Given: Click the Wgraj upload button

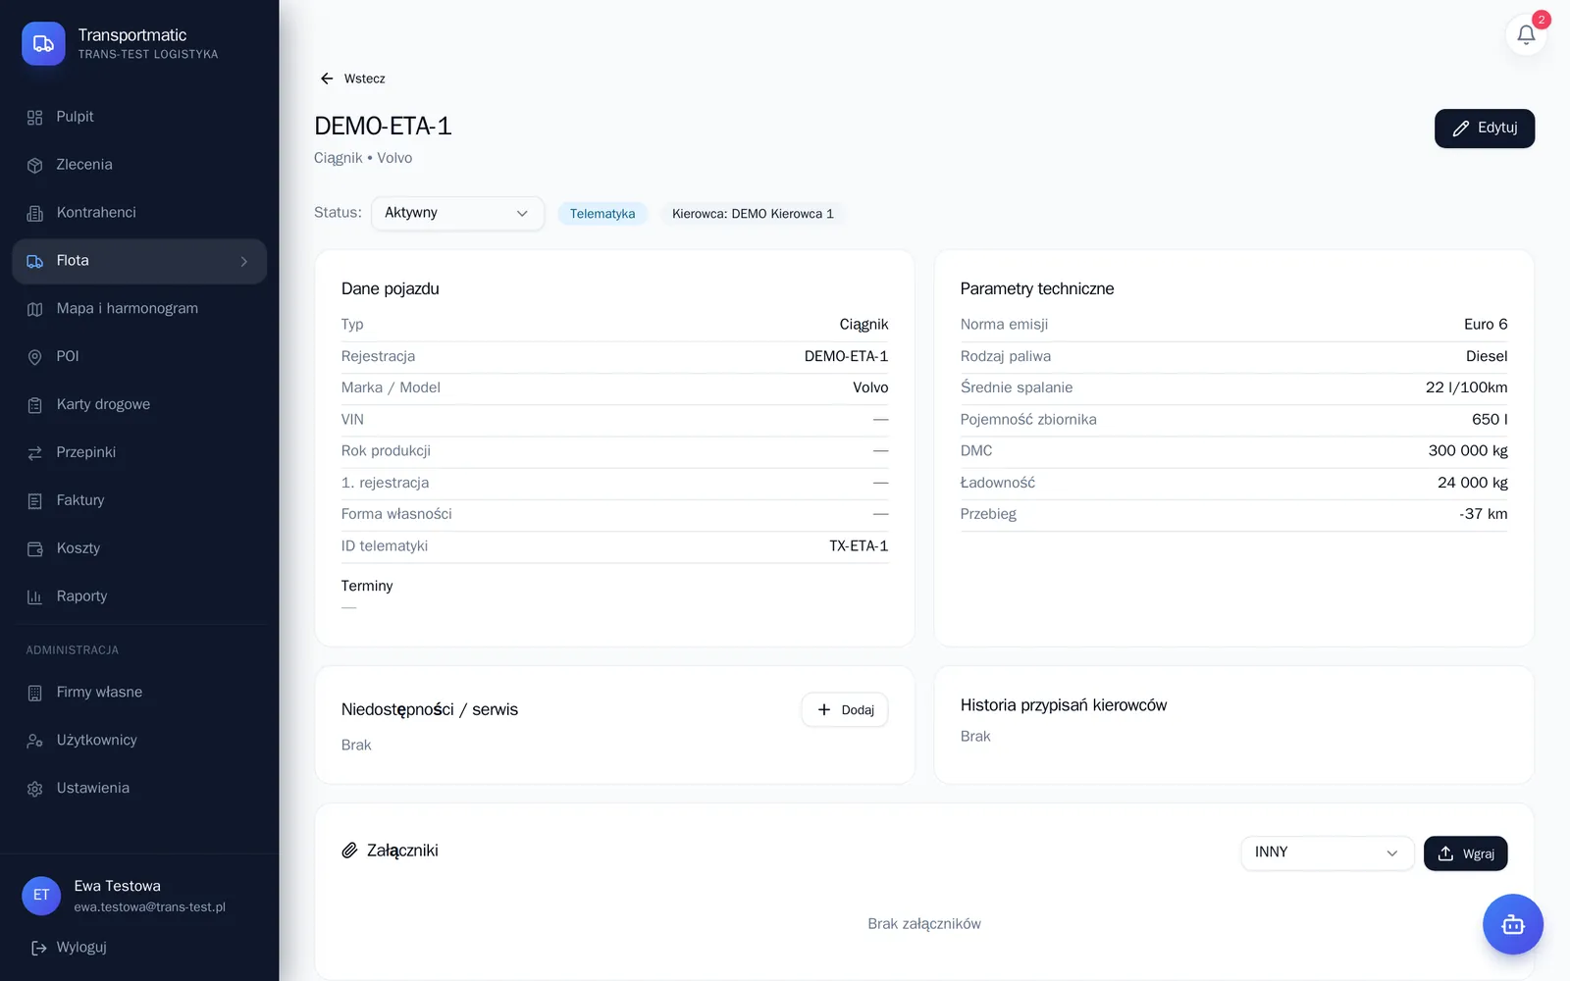Looking at the screenshot, I should click(x=1466, y=853).
